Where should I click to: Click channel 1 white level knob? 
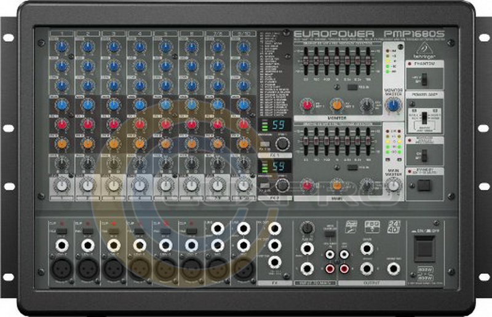(61, 184)
